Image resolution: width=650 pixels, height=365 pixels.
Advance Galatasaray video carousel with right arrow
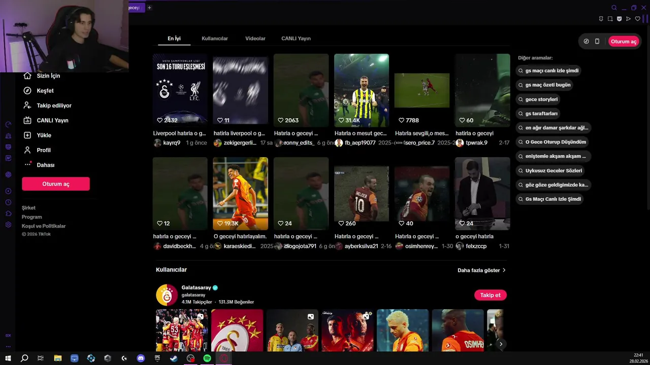(501, 344)
